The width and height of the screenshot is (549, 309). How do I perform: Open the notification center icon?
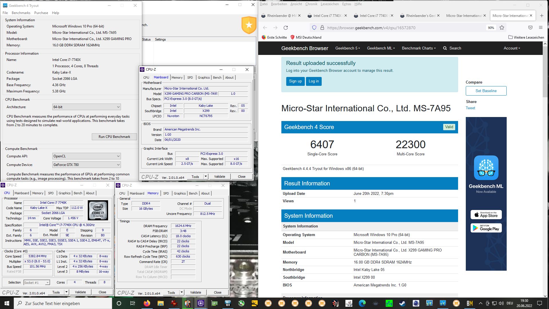coord(540,303)
